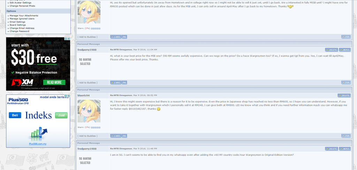
Task: Open Change Password option
Action: pos(20,31)
